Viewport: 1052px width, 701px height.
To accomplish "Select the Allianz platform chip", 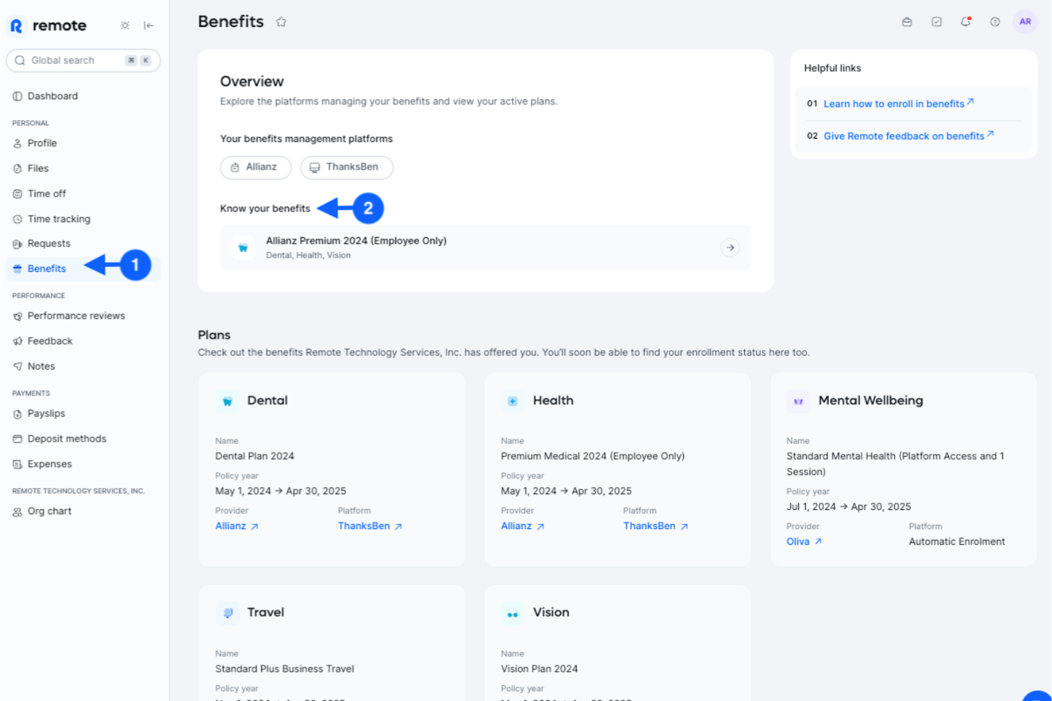I will (x=255, y=168).
